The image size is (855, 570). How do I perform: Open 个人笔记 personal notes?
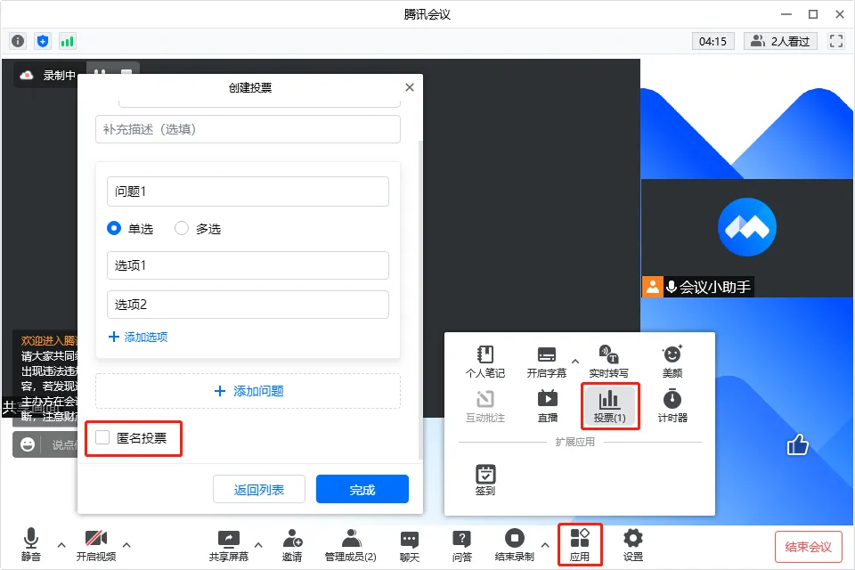(485, 362)
